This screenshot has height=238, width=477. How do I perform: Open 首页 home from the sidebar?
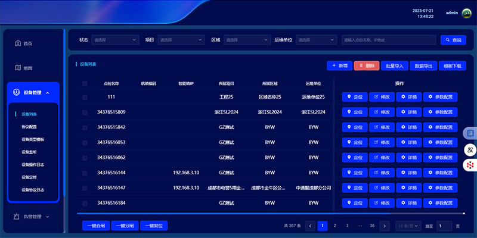[x=24, y=43]
